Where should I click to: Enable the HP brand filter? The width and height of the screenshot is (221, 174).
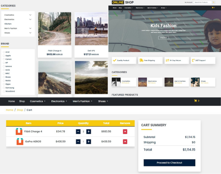coord(4,63)
